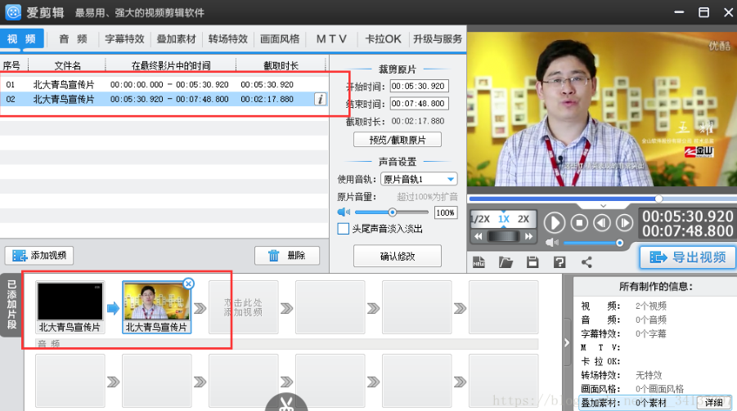Switch to 视频 tab

tap(22, 38)
